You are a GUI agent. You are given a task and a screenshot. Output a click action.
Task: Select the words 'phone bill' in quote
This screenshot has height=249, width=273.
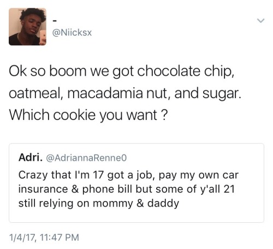pyautogui.click(x=107, y=189)
